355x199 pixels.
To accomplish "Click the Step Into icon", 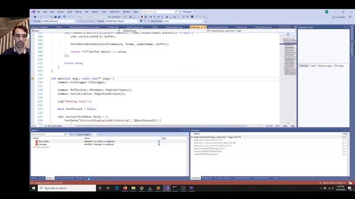I will [x=154, y=17].
